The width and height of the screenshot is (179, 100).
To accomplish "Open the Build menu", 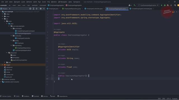I will [35, 2].
